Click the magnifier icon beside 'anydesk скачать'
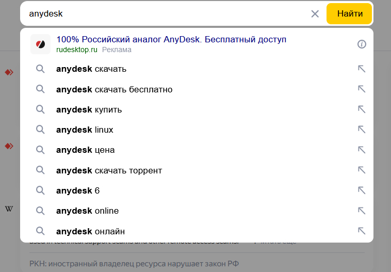Viewport: 391px width, 272px height. tap(40, 69)
